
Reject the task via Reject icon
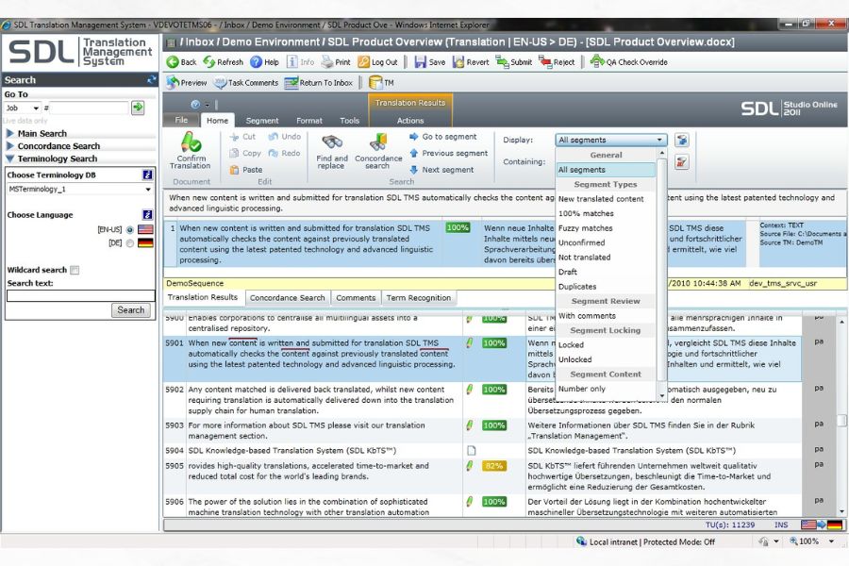pyautogui.click(x=557, y=62)
